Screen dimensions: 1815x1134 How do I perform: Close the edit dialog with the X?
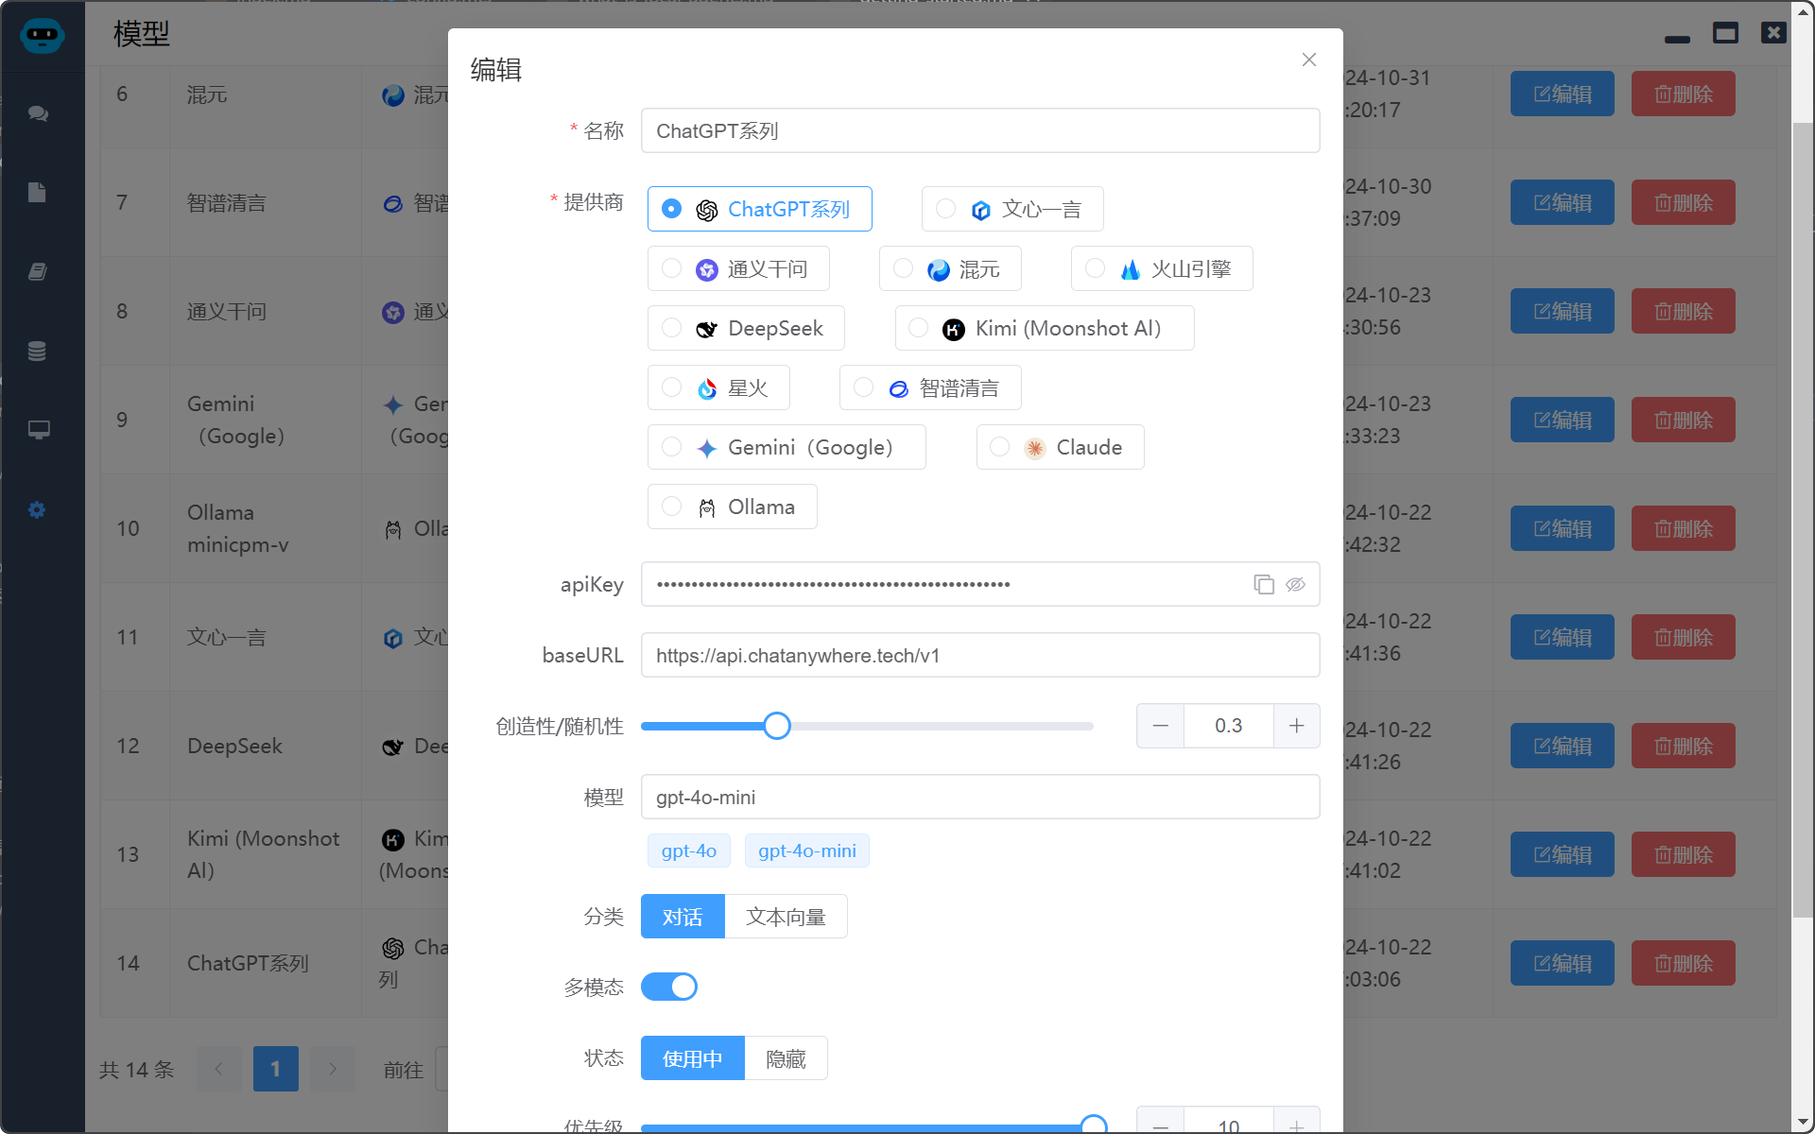[1308, 60]
